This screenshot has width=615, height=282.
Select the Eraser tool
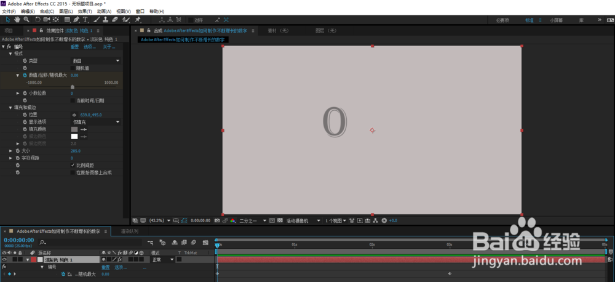point(114,20)
